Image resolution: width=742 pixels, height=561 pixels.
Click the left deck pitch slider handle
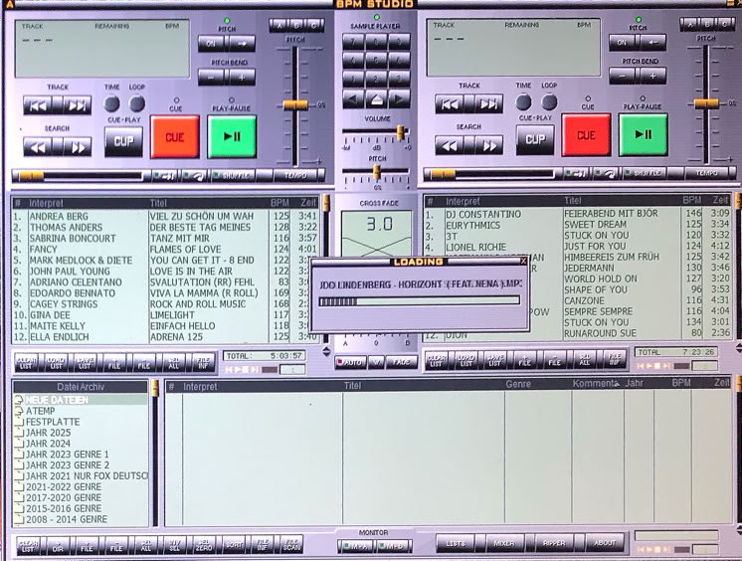point(293,103)
